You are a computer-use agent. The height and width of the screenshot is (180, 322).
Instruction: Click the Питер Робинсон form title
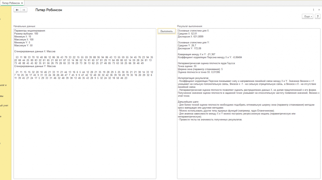pyautogui.click(x=49, y=10)
